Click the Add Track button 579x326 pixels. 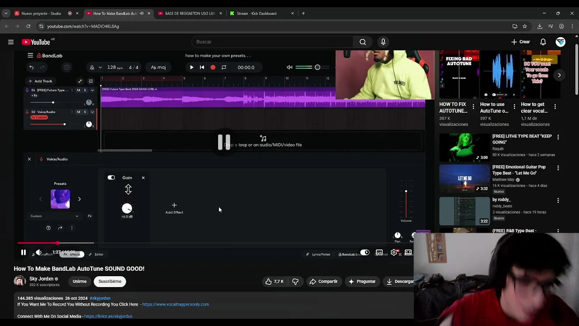click(40, 81)
